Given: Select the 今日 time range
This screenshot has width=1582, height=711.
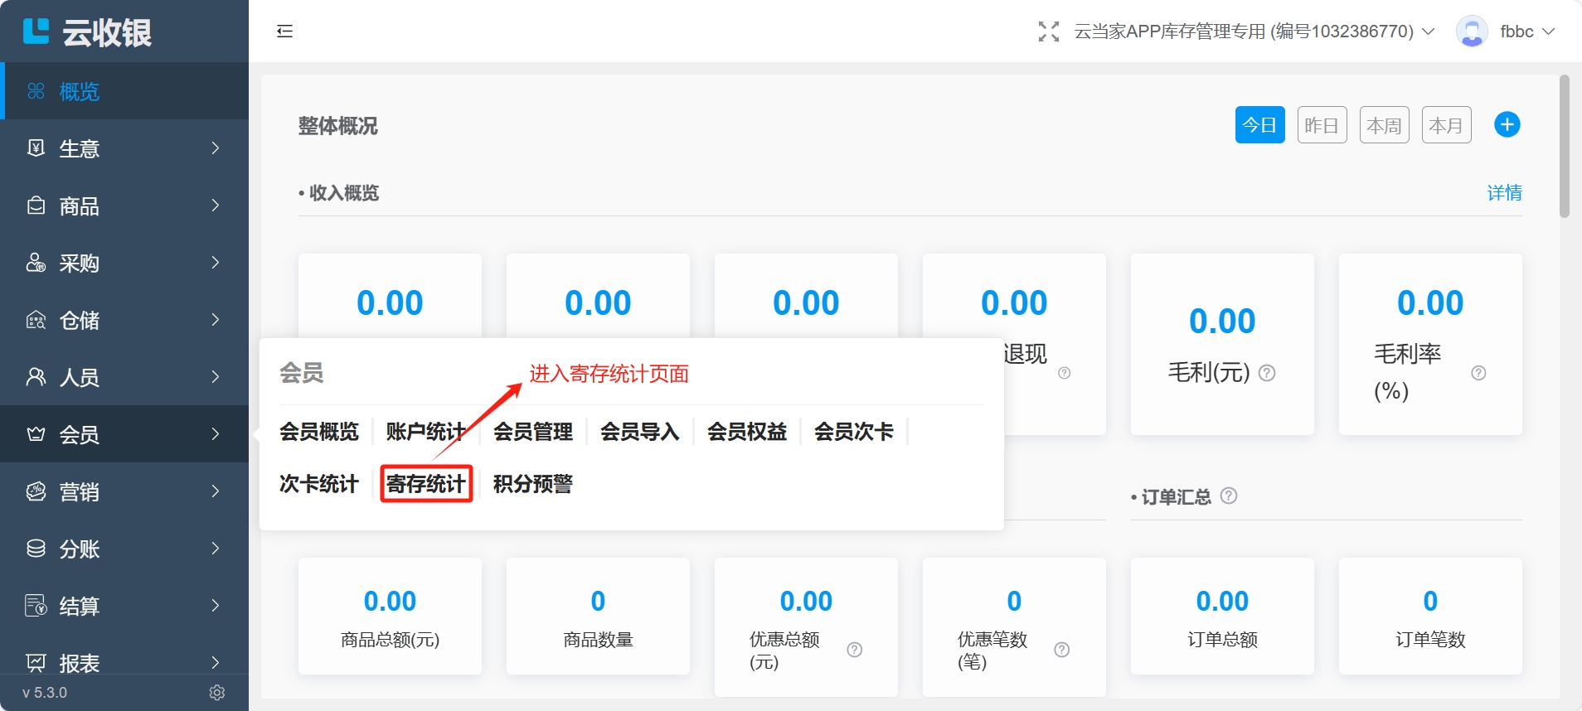Looking at the screenshot, I should point(1259,125).
